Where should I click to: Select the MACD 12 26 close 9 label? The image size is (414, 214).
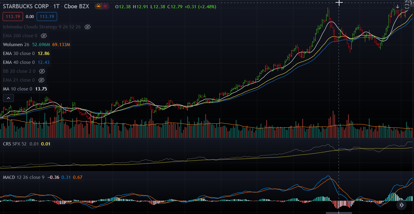[24, 177]
